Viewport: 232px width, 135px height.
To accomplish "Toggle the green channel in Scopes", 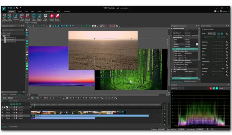I will point(214,88).
